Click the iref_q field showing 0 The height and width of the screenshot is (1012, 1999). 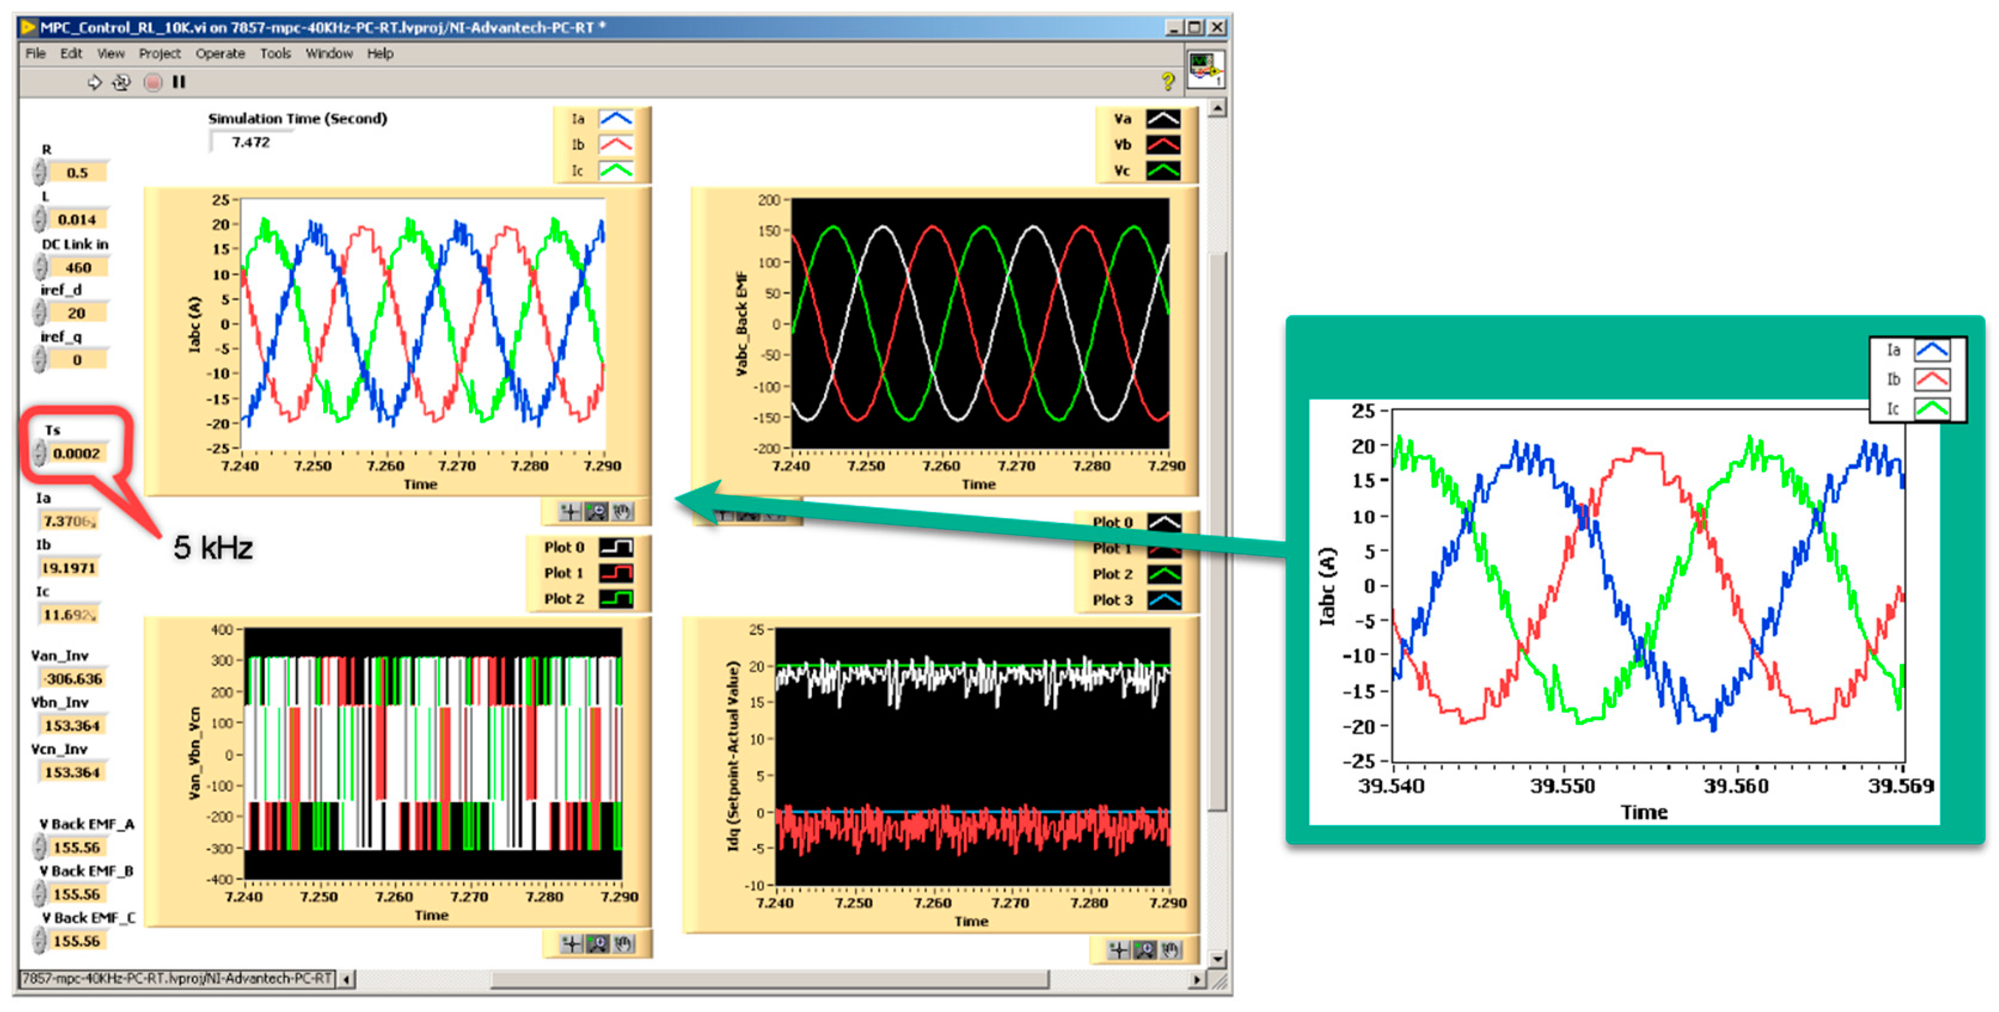point(78,359)
